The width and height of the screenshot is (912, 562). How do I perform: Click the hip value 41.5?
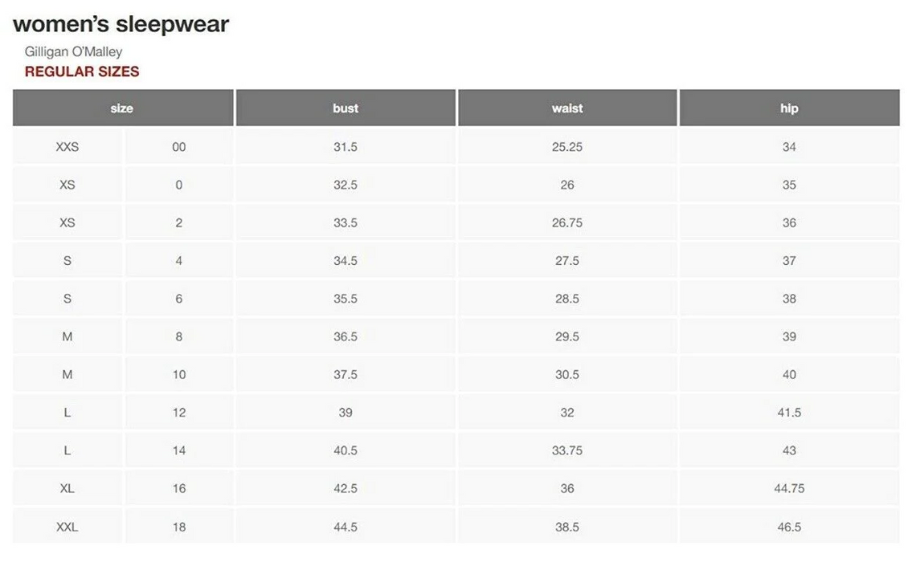(x=789, y=413)
